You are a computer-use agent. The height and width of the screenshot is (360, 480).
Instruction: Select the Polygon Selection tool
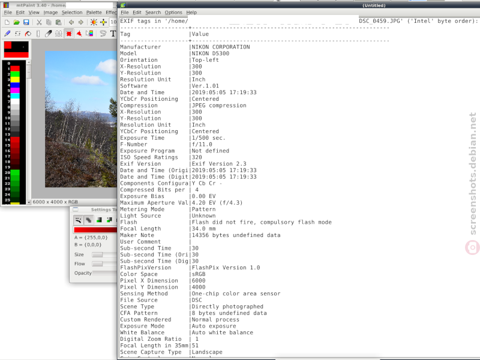[x=79, y=34]
